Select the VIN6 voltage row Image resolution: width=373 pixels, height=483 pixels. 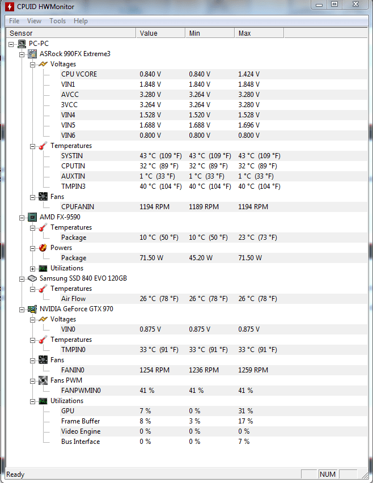214,135
